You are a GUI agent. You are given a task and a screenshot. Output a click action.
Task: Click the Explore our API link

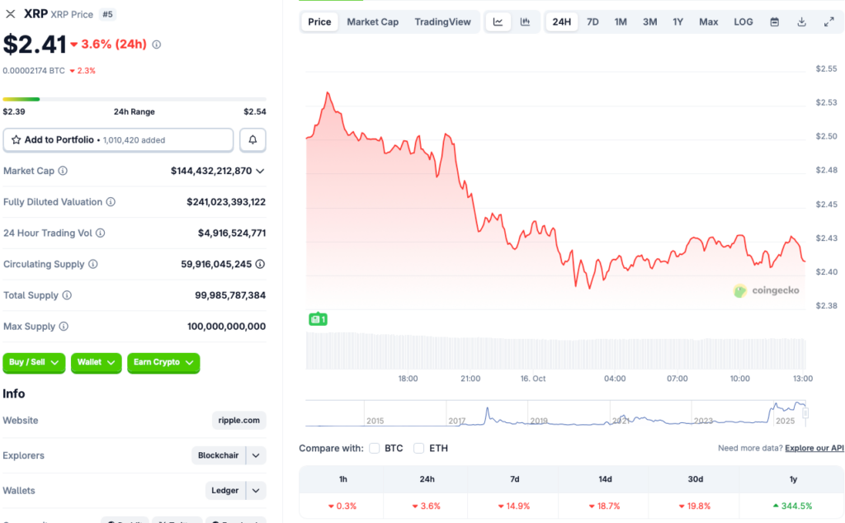[814, 448]
